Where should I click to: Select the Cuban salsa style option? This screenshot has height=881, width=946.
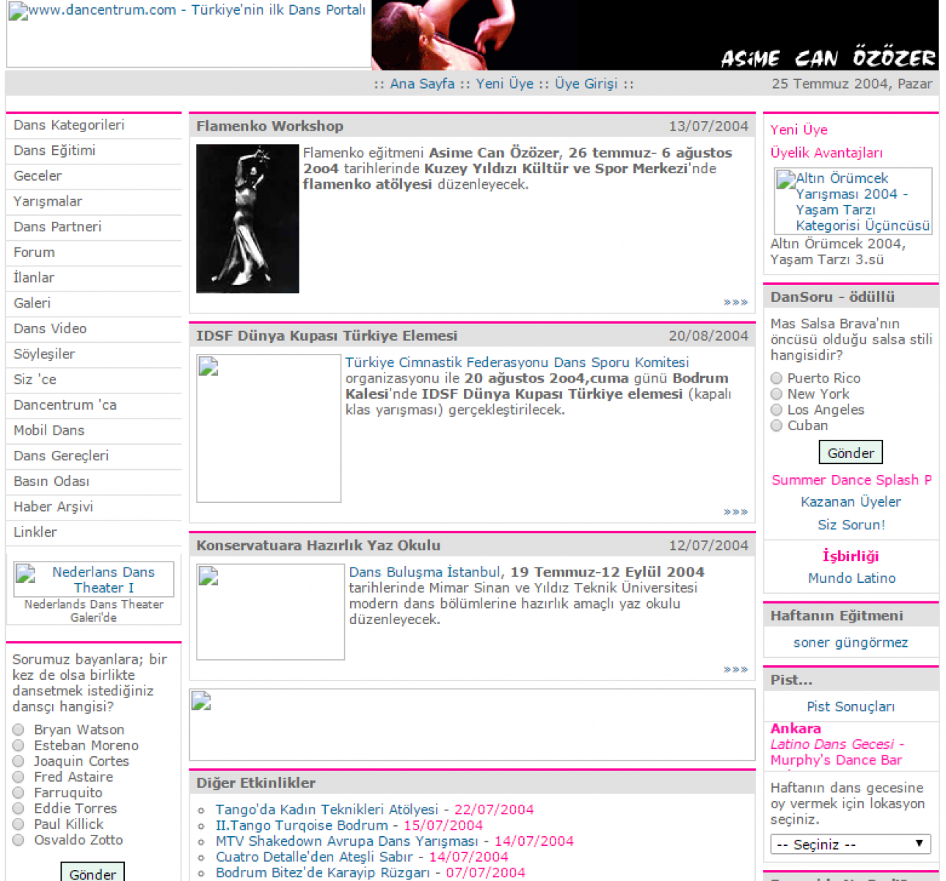click(776, 426)
